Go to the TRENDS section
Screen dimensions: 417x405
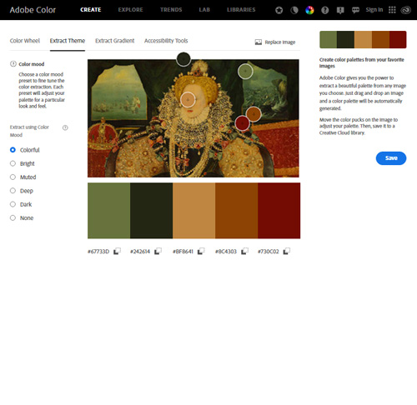click(x=171, y=10)
